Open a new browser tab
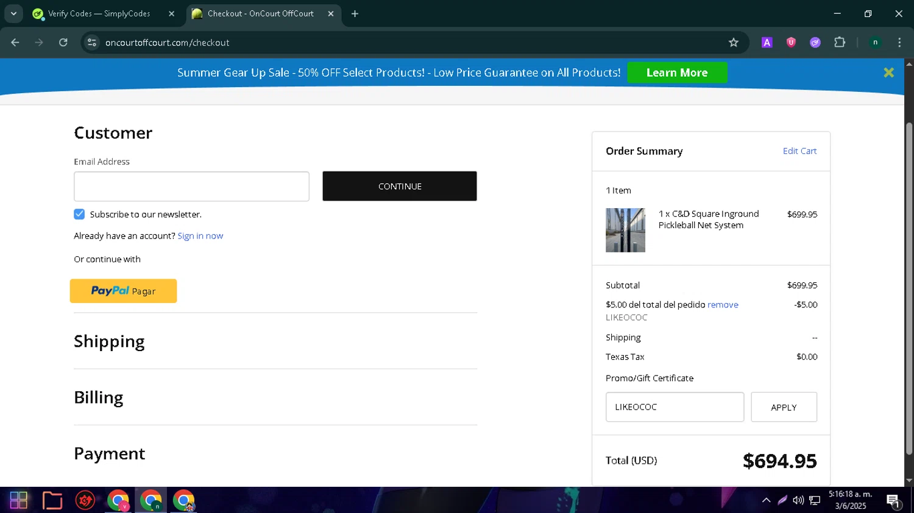This screenshot has width=914, height=513. pyautogui.click(x=355, y=13)
